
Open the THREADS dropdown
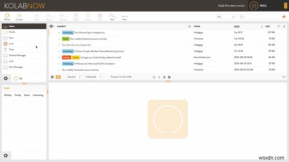click(93, 77)
